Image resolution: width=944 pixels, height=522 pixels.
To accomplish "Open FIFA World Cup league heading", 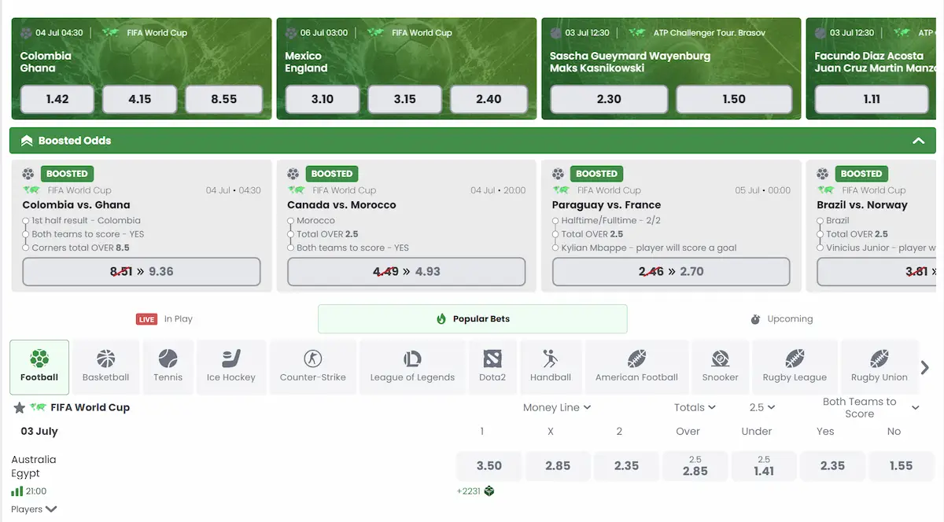I will 90,407.
